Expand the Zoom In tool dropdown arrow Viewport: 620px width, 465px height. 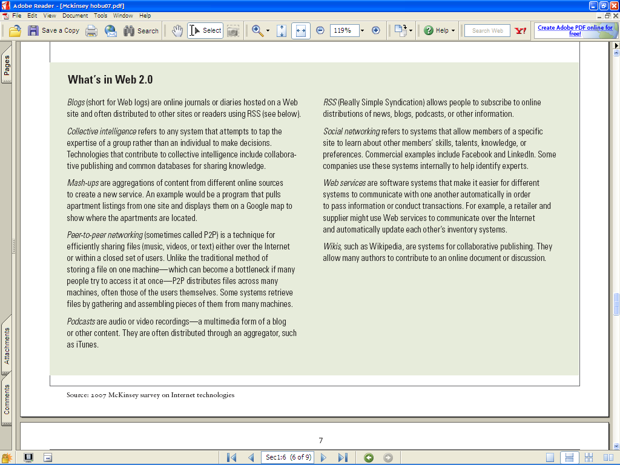click(268, 30)
